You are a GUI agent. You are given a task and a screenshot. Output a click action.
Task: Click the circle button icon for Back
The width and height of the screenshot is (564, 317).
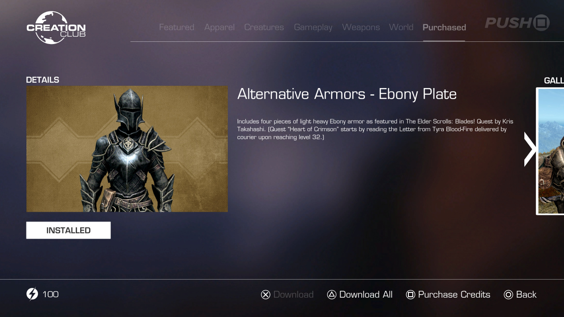(508, 295)
